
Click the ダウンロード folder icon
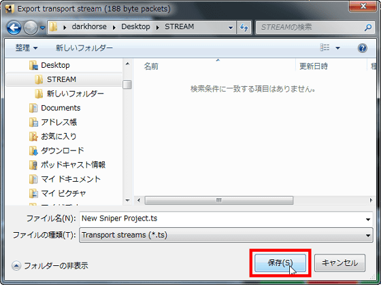[x=33, y=151]
